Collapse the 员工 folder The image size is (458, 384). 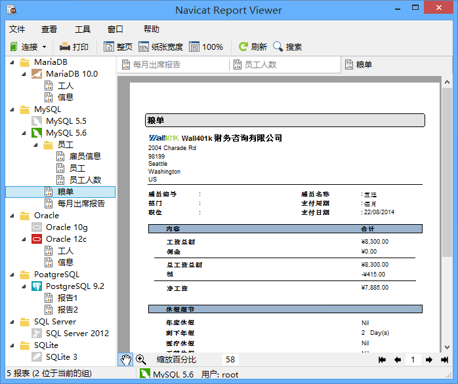click(x=35, y=145)
